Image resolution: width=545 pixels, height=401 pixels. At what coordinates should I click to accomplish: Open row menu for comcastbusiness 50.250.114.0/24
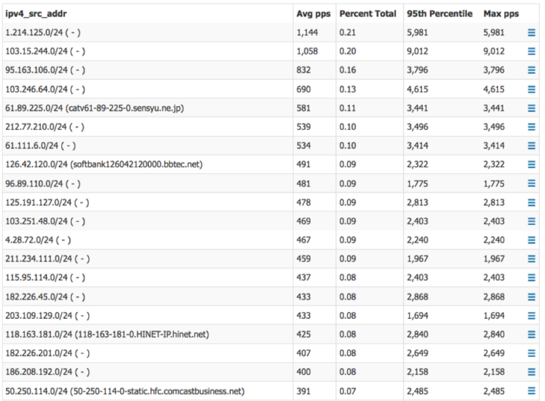point(531,391)
